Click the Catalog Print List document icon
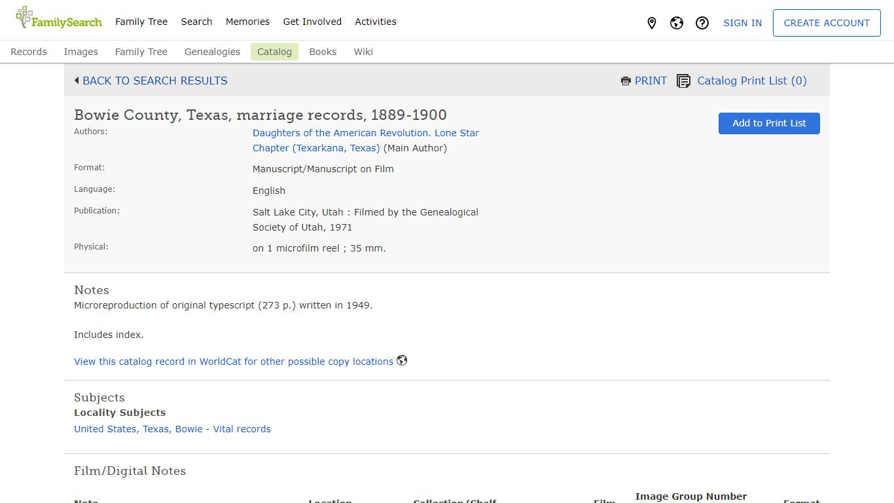This screenshot has width=894, height=503. [x=683, y=81]
